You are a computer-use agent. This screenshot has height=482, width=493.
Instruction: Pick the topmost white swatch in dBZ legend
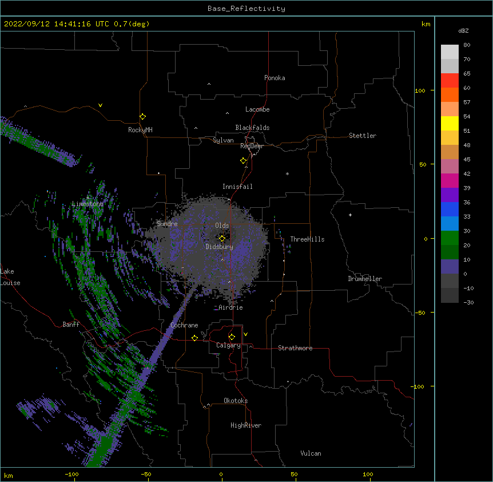point(450,52)
